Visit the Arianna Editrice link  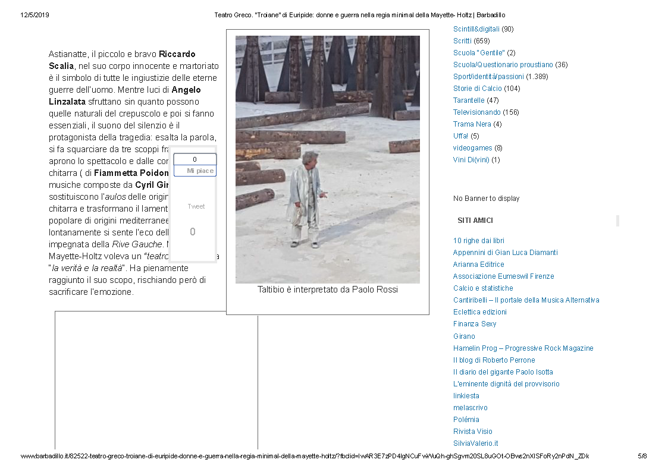point(478,265)
